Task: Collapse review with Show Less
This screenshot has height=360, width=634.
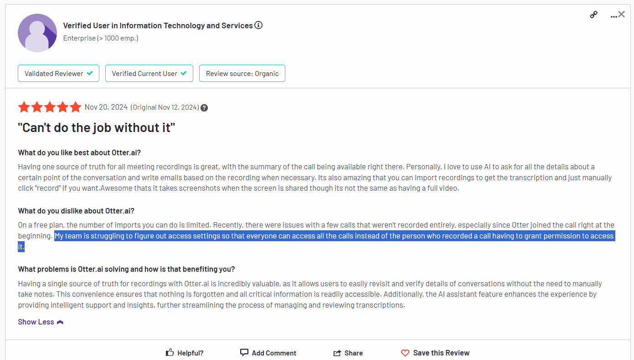Action: (41, 322)
